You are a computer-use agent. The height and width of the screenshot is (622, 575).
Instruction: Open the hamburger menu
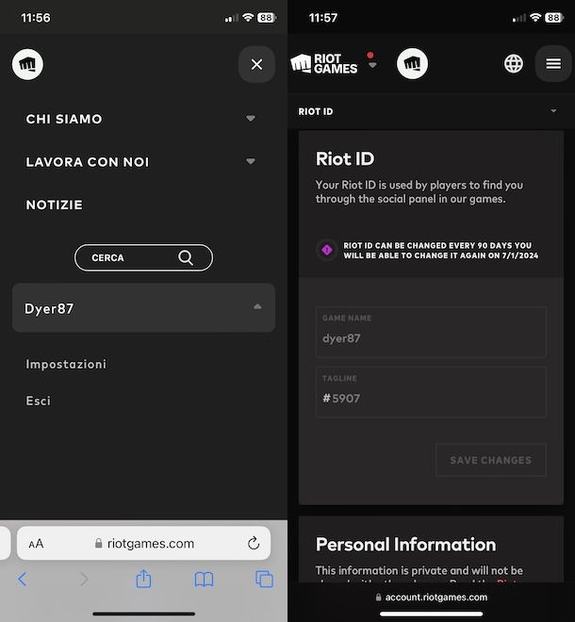pyautogui.click(x=553, y=63)
